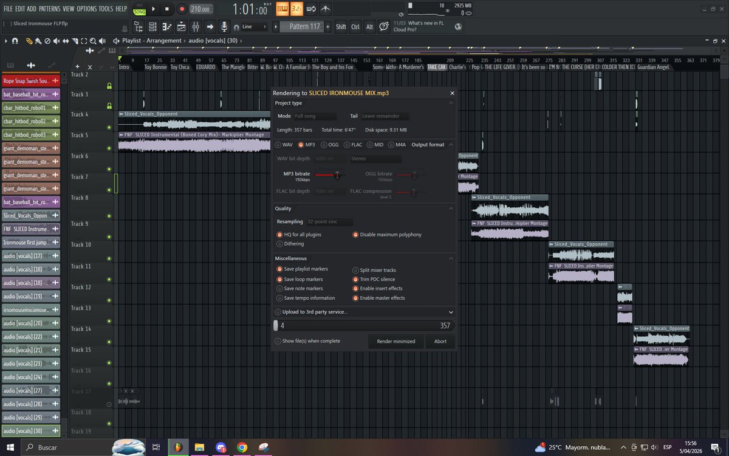The height and width of the screenshot is (456, 729).
Task: Open FL Studio from the Windows taskbar
Action: click(x=178, y=447)
